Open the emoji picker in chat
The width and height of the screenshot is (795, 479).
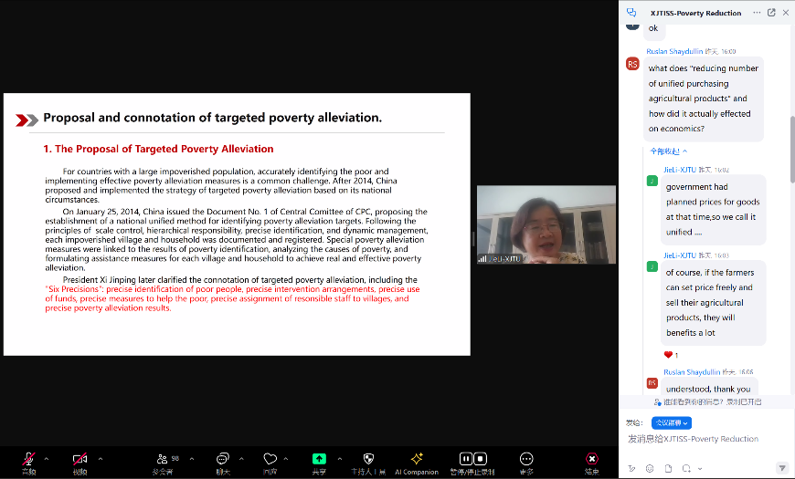tap(650, 468)
